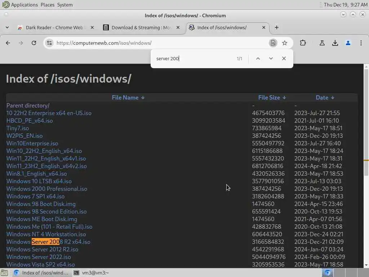This screenshot has height=277, width=369.
Task: View site information icon in address bar
Action: point(49,43)
